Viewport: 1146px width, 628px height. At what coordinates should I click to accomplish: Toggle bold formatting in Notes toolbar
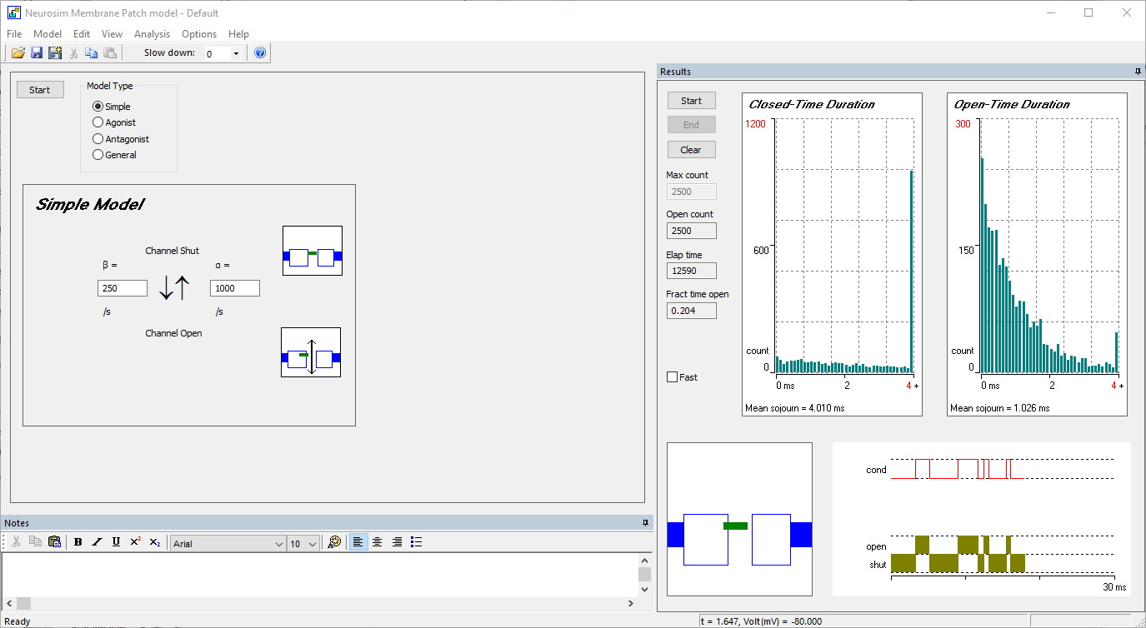pyautogui.click(x=78, y=542)
